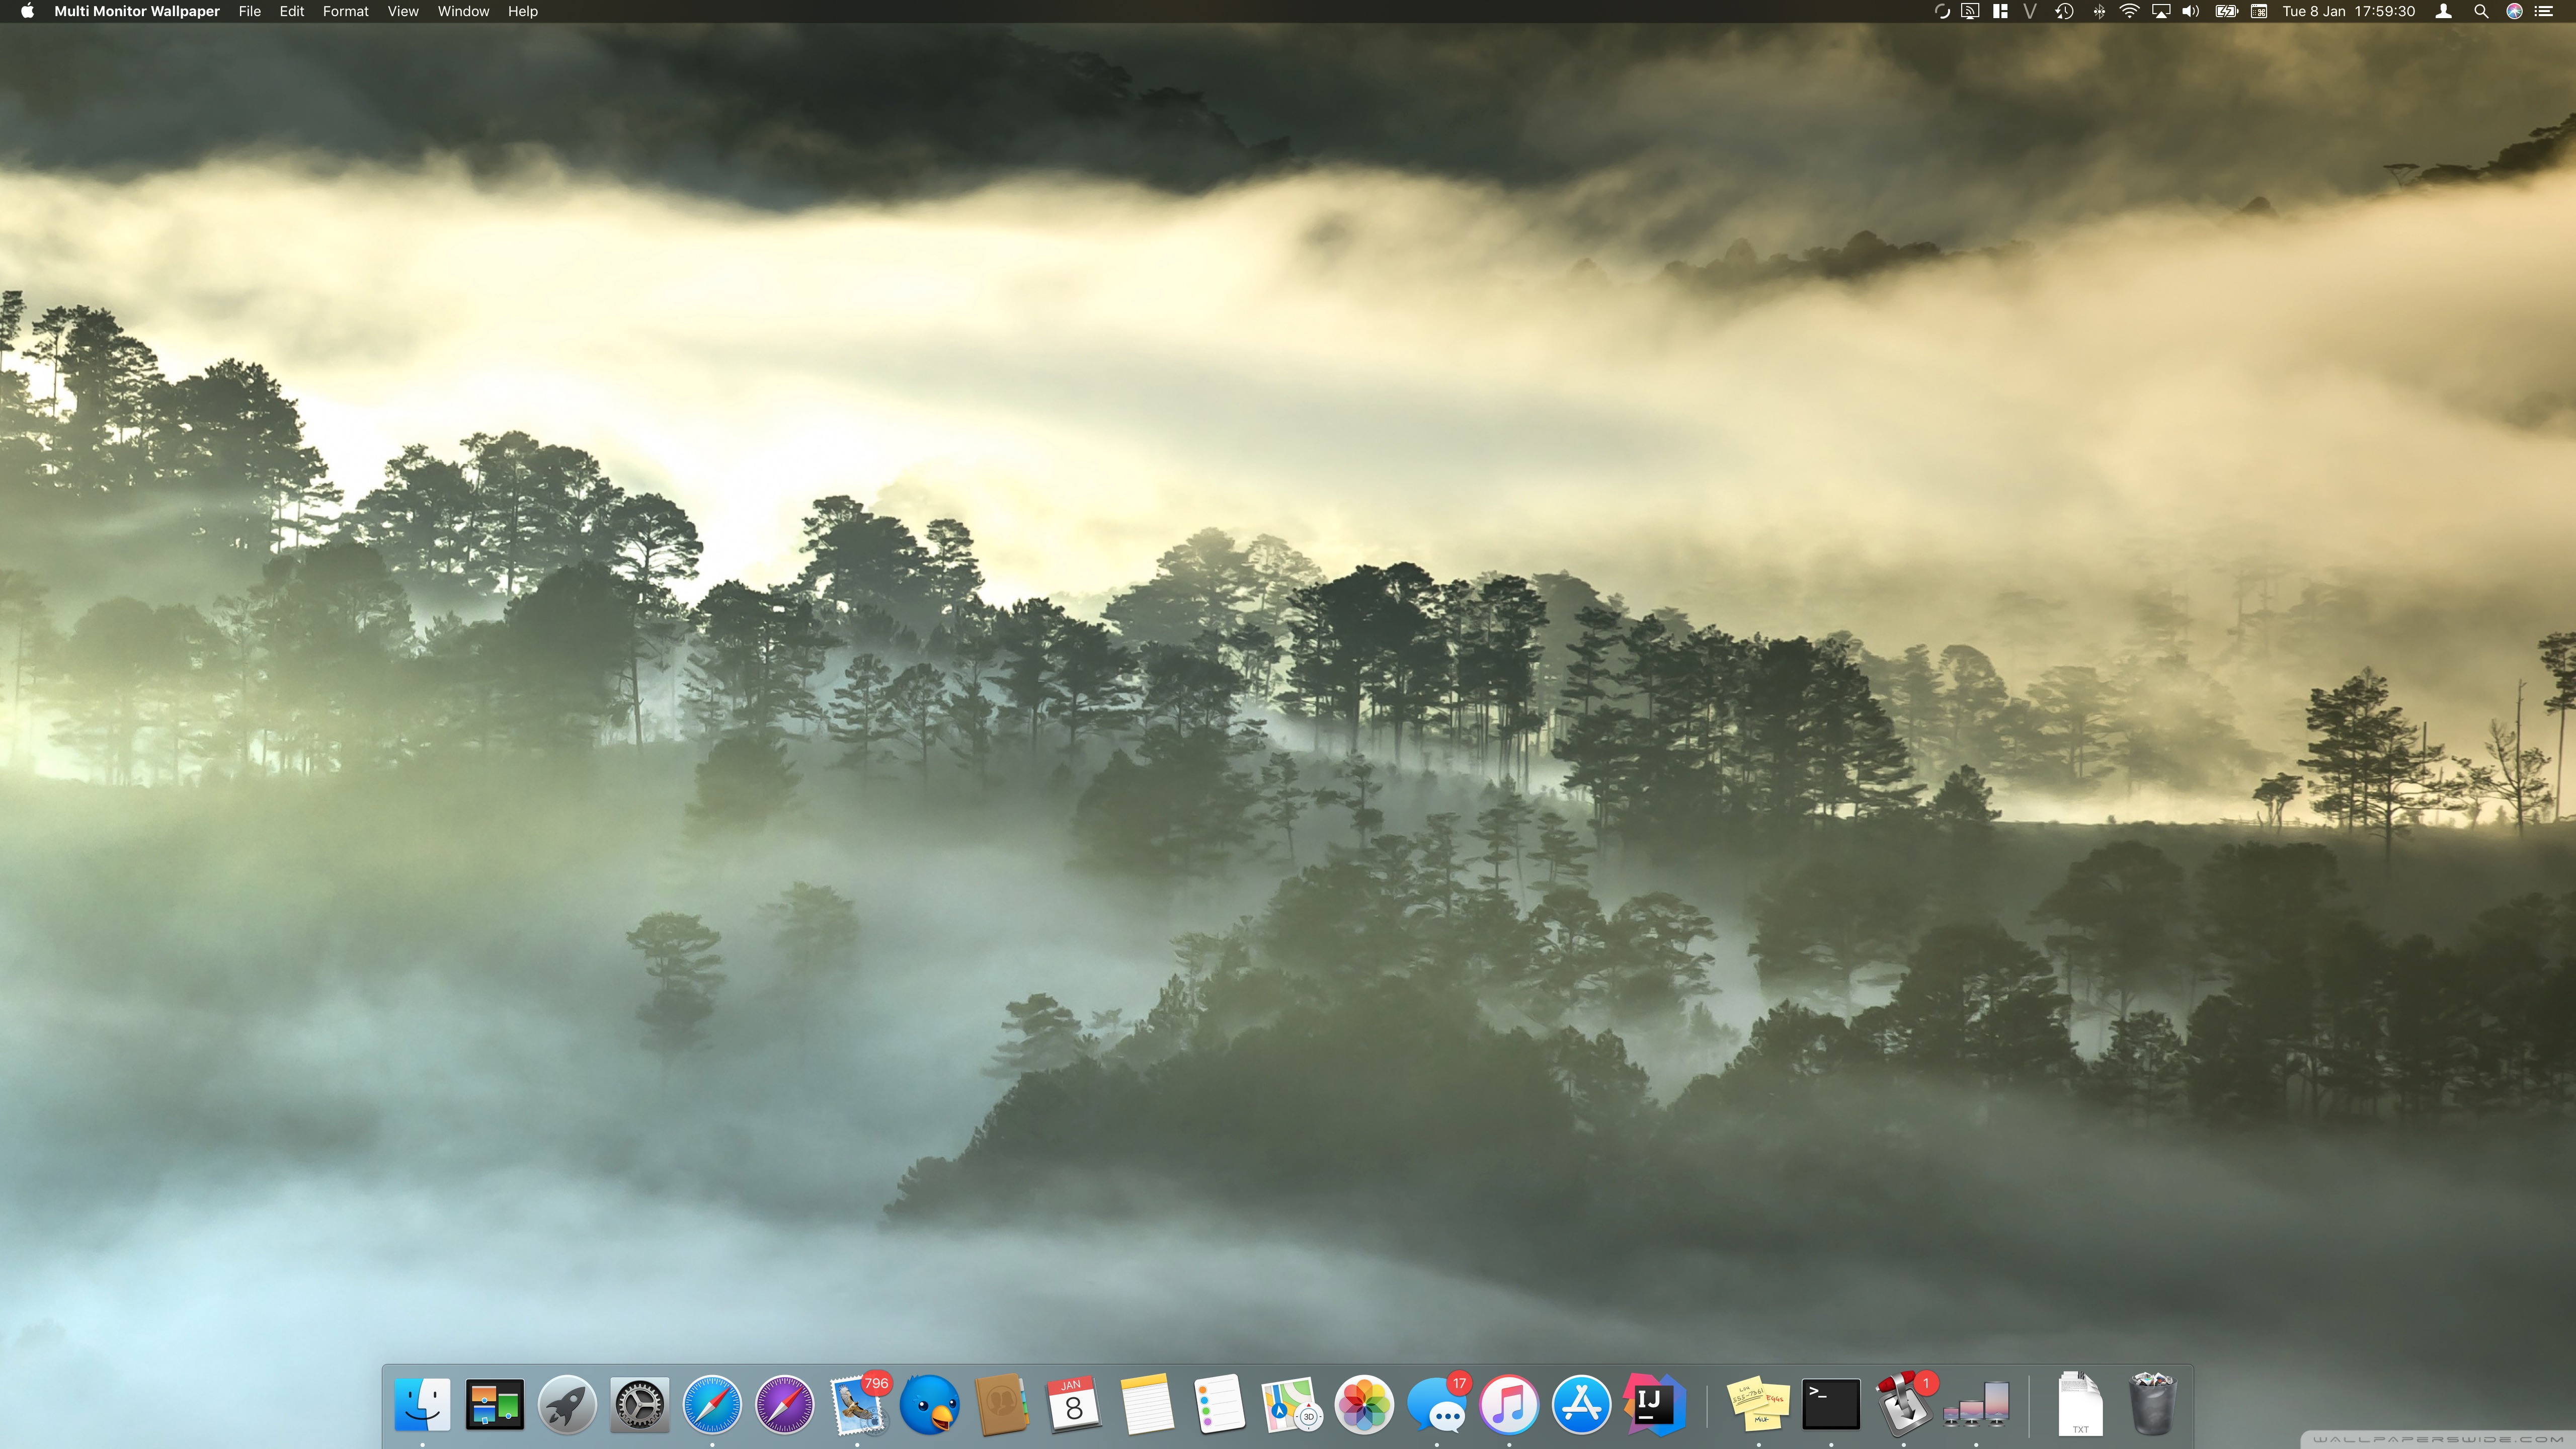Viewport: 2576px width, 1449px height.
Task: Open the File menu
Action: [250, 11]
